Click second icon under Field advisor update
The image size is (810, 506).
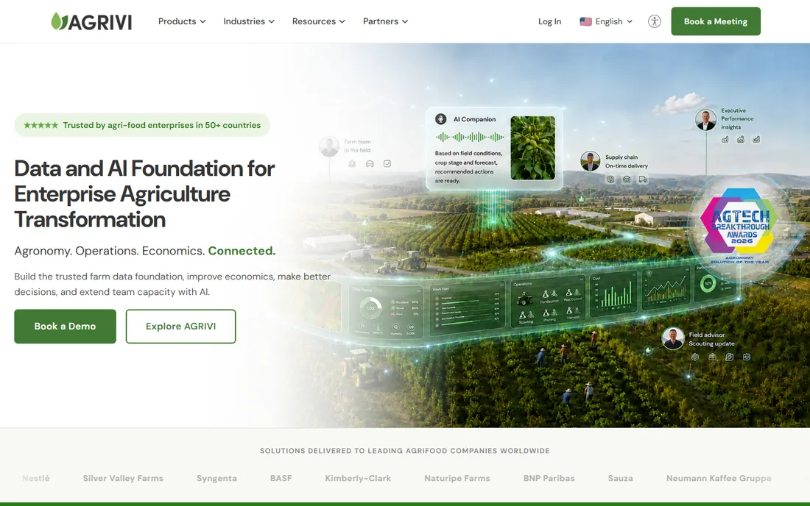712,357
